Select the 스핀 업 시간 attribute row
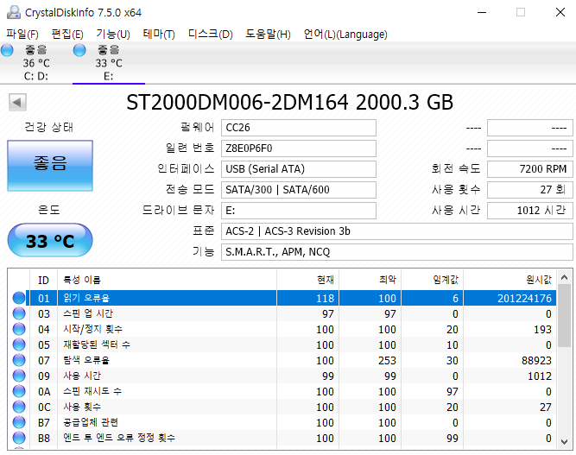 [x=282, y=313]
